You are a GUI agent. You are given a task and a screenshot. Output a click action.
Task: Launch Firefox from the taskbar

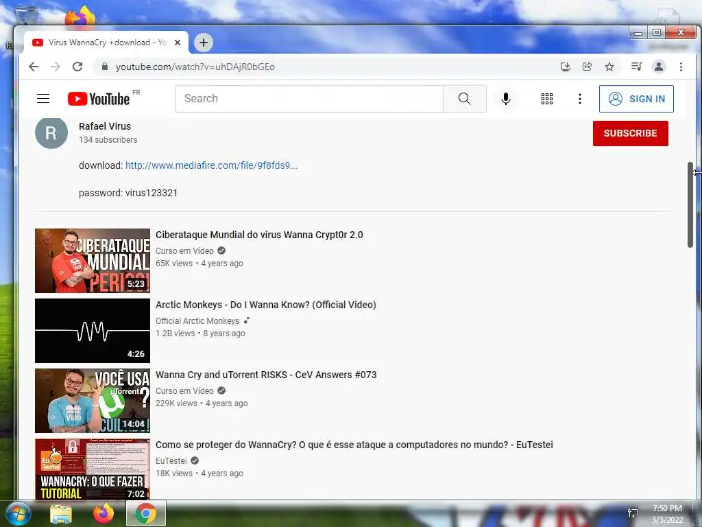(104, 513)
